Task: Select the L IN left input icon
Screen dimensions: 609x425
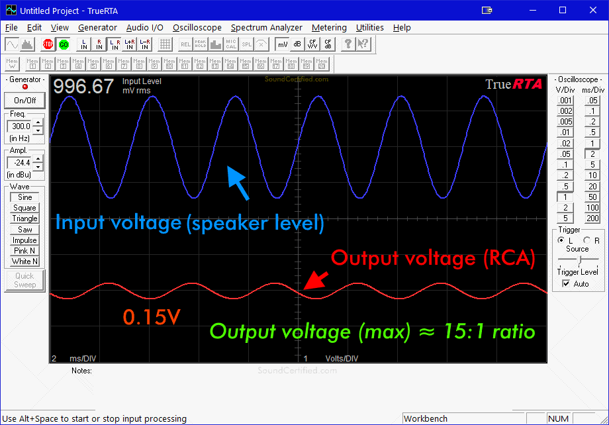Action: (x=83, y=44)
